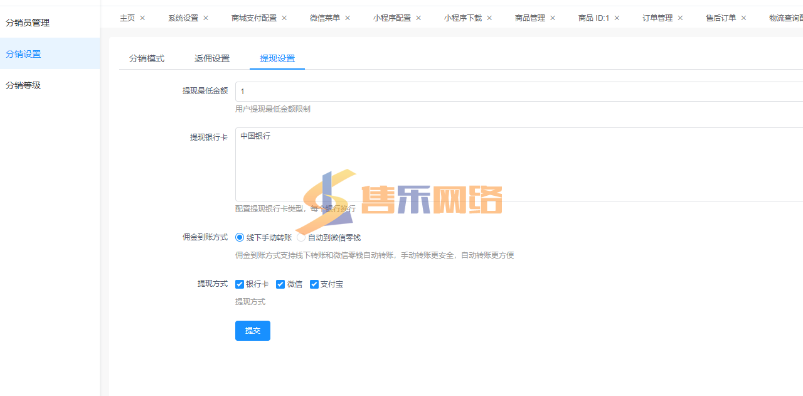803x396 pixels.
Task: Close the 系统设置 tab
Action: click(206, 18)
